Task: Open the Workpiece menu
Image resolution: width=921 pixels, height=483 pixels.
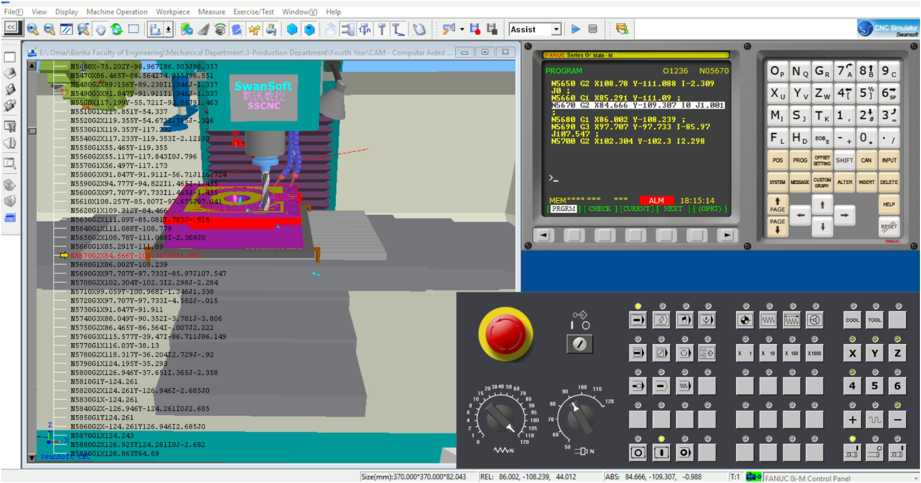Action: pos(173,12)
